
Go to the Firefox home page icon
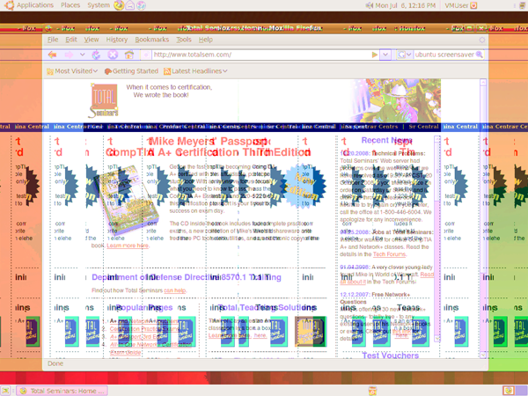(129, 55)
